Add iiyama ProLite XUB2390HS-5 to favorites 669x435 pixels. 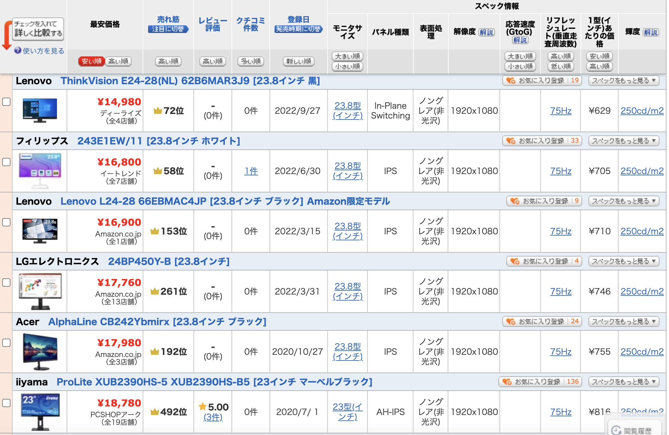tap(540, 382)
